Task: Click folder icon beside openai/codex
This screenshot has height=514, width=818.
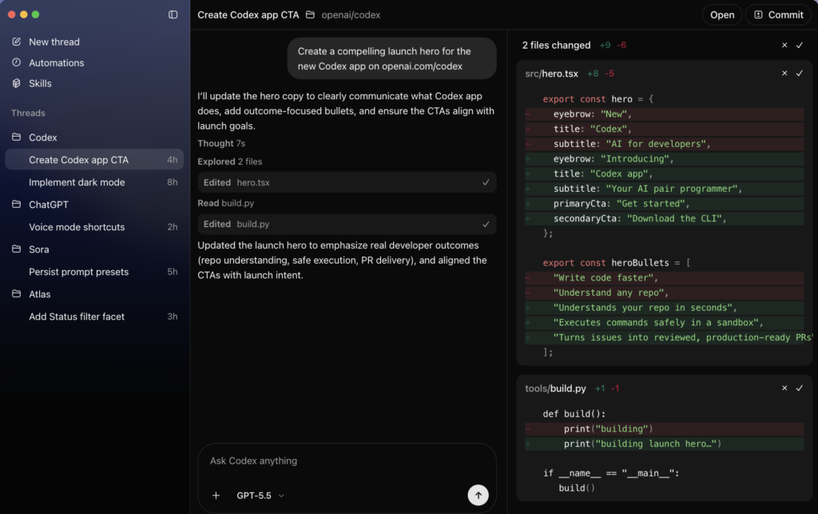Action: [311, 15]
